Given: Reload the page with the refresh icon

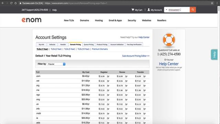Looking at the screenshot, I should coord(11,3).
